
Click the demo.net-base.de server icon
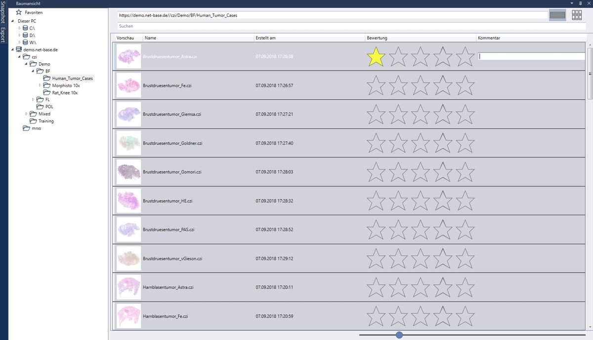(19, 50)
